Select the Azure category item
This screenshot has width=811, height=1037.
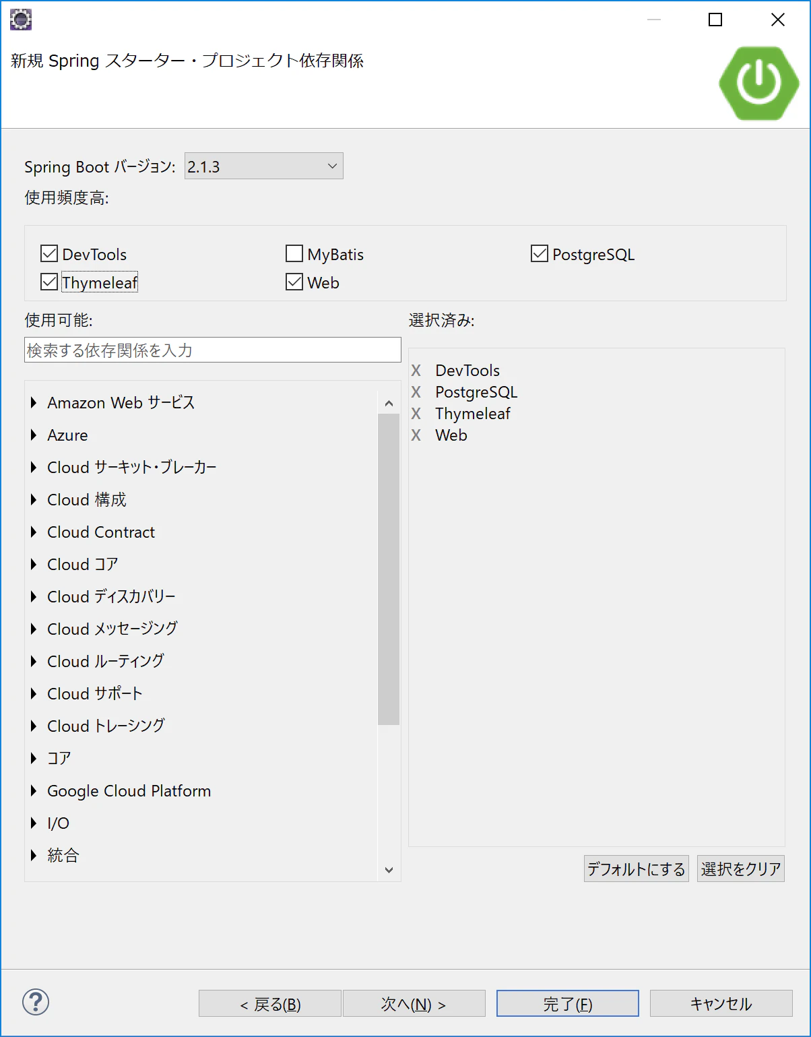click(x=67, y=435)
